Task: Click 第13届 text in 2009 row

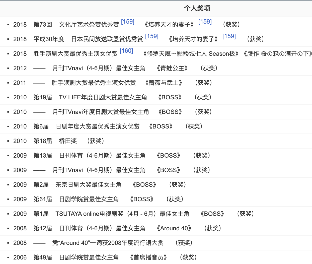Action: [43, 156]
